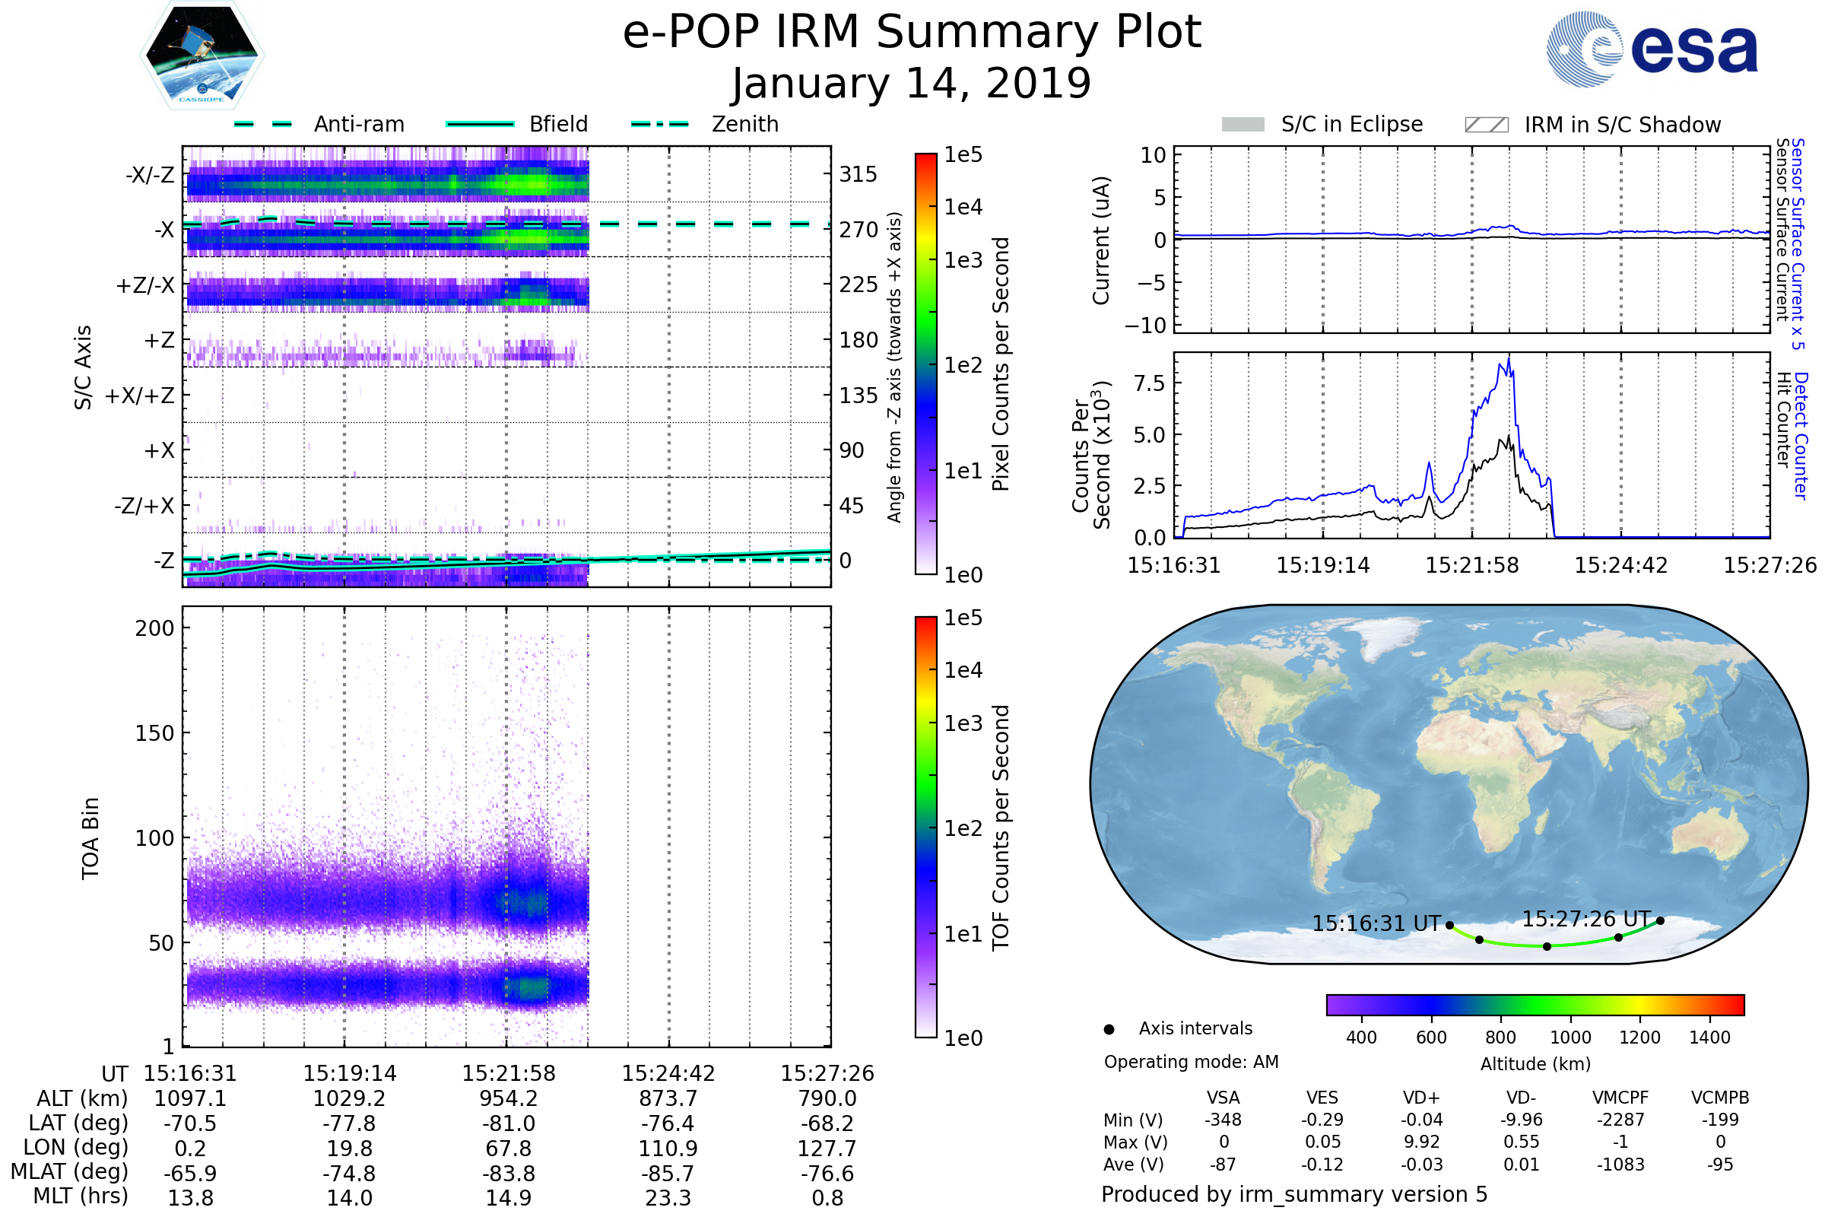Click the Bfield solid line legend marker
The width and height of the screenshot is (1825, 1217).
tap(480, 124)
